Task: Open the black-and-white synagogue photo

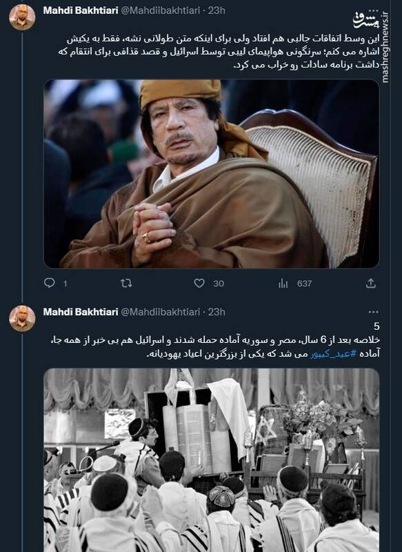Action: (212, 460)
